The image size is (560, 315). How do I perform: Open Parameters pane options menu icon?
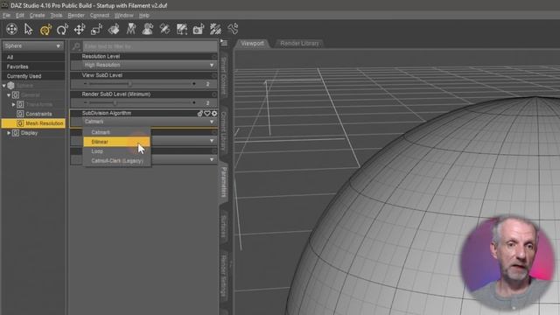click(x=224, y=43)
